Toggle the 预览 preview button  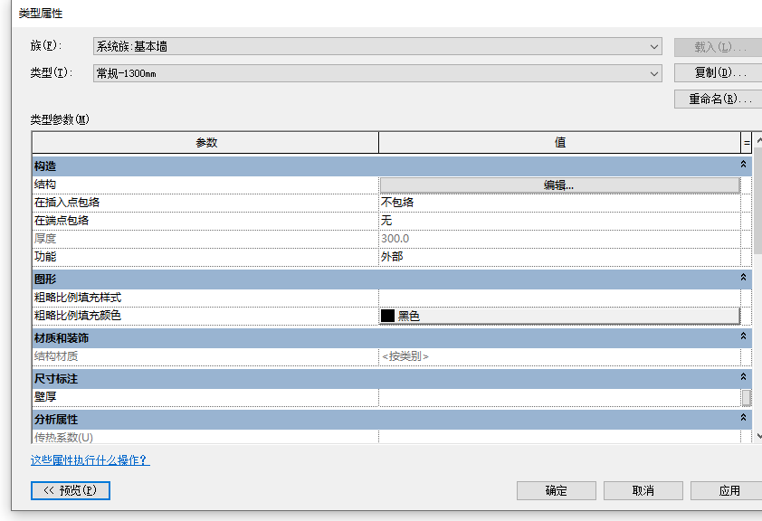tap(71, 490)
